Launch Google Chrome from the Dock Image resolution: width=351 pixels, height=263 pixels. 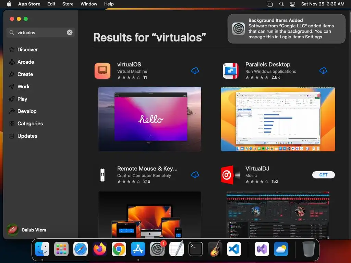coord(119,249)
